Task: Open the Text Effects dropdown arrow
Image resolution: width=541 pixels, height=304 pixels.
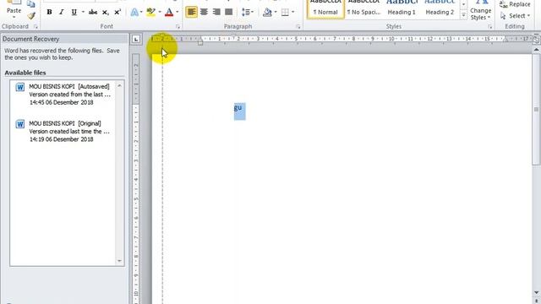Action: (141, 13)
